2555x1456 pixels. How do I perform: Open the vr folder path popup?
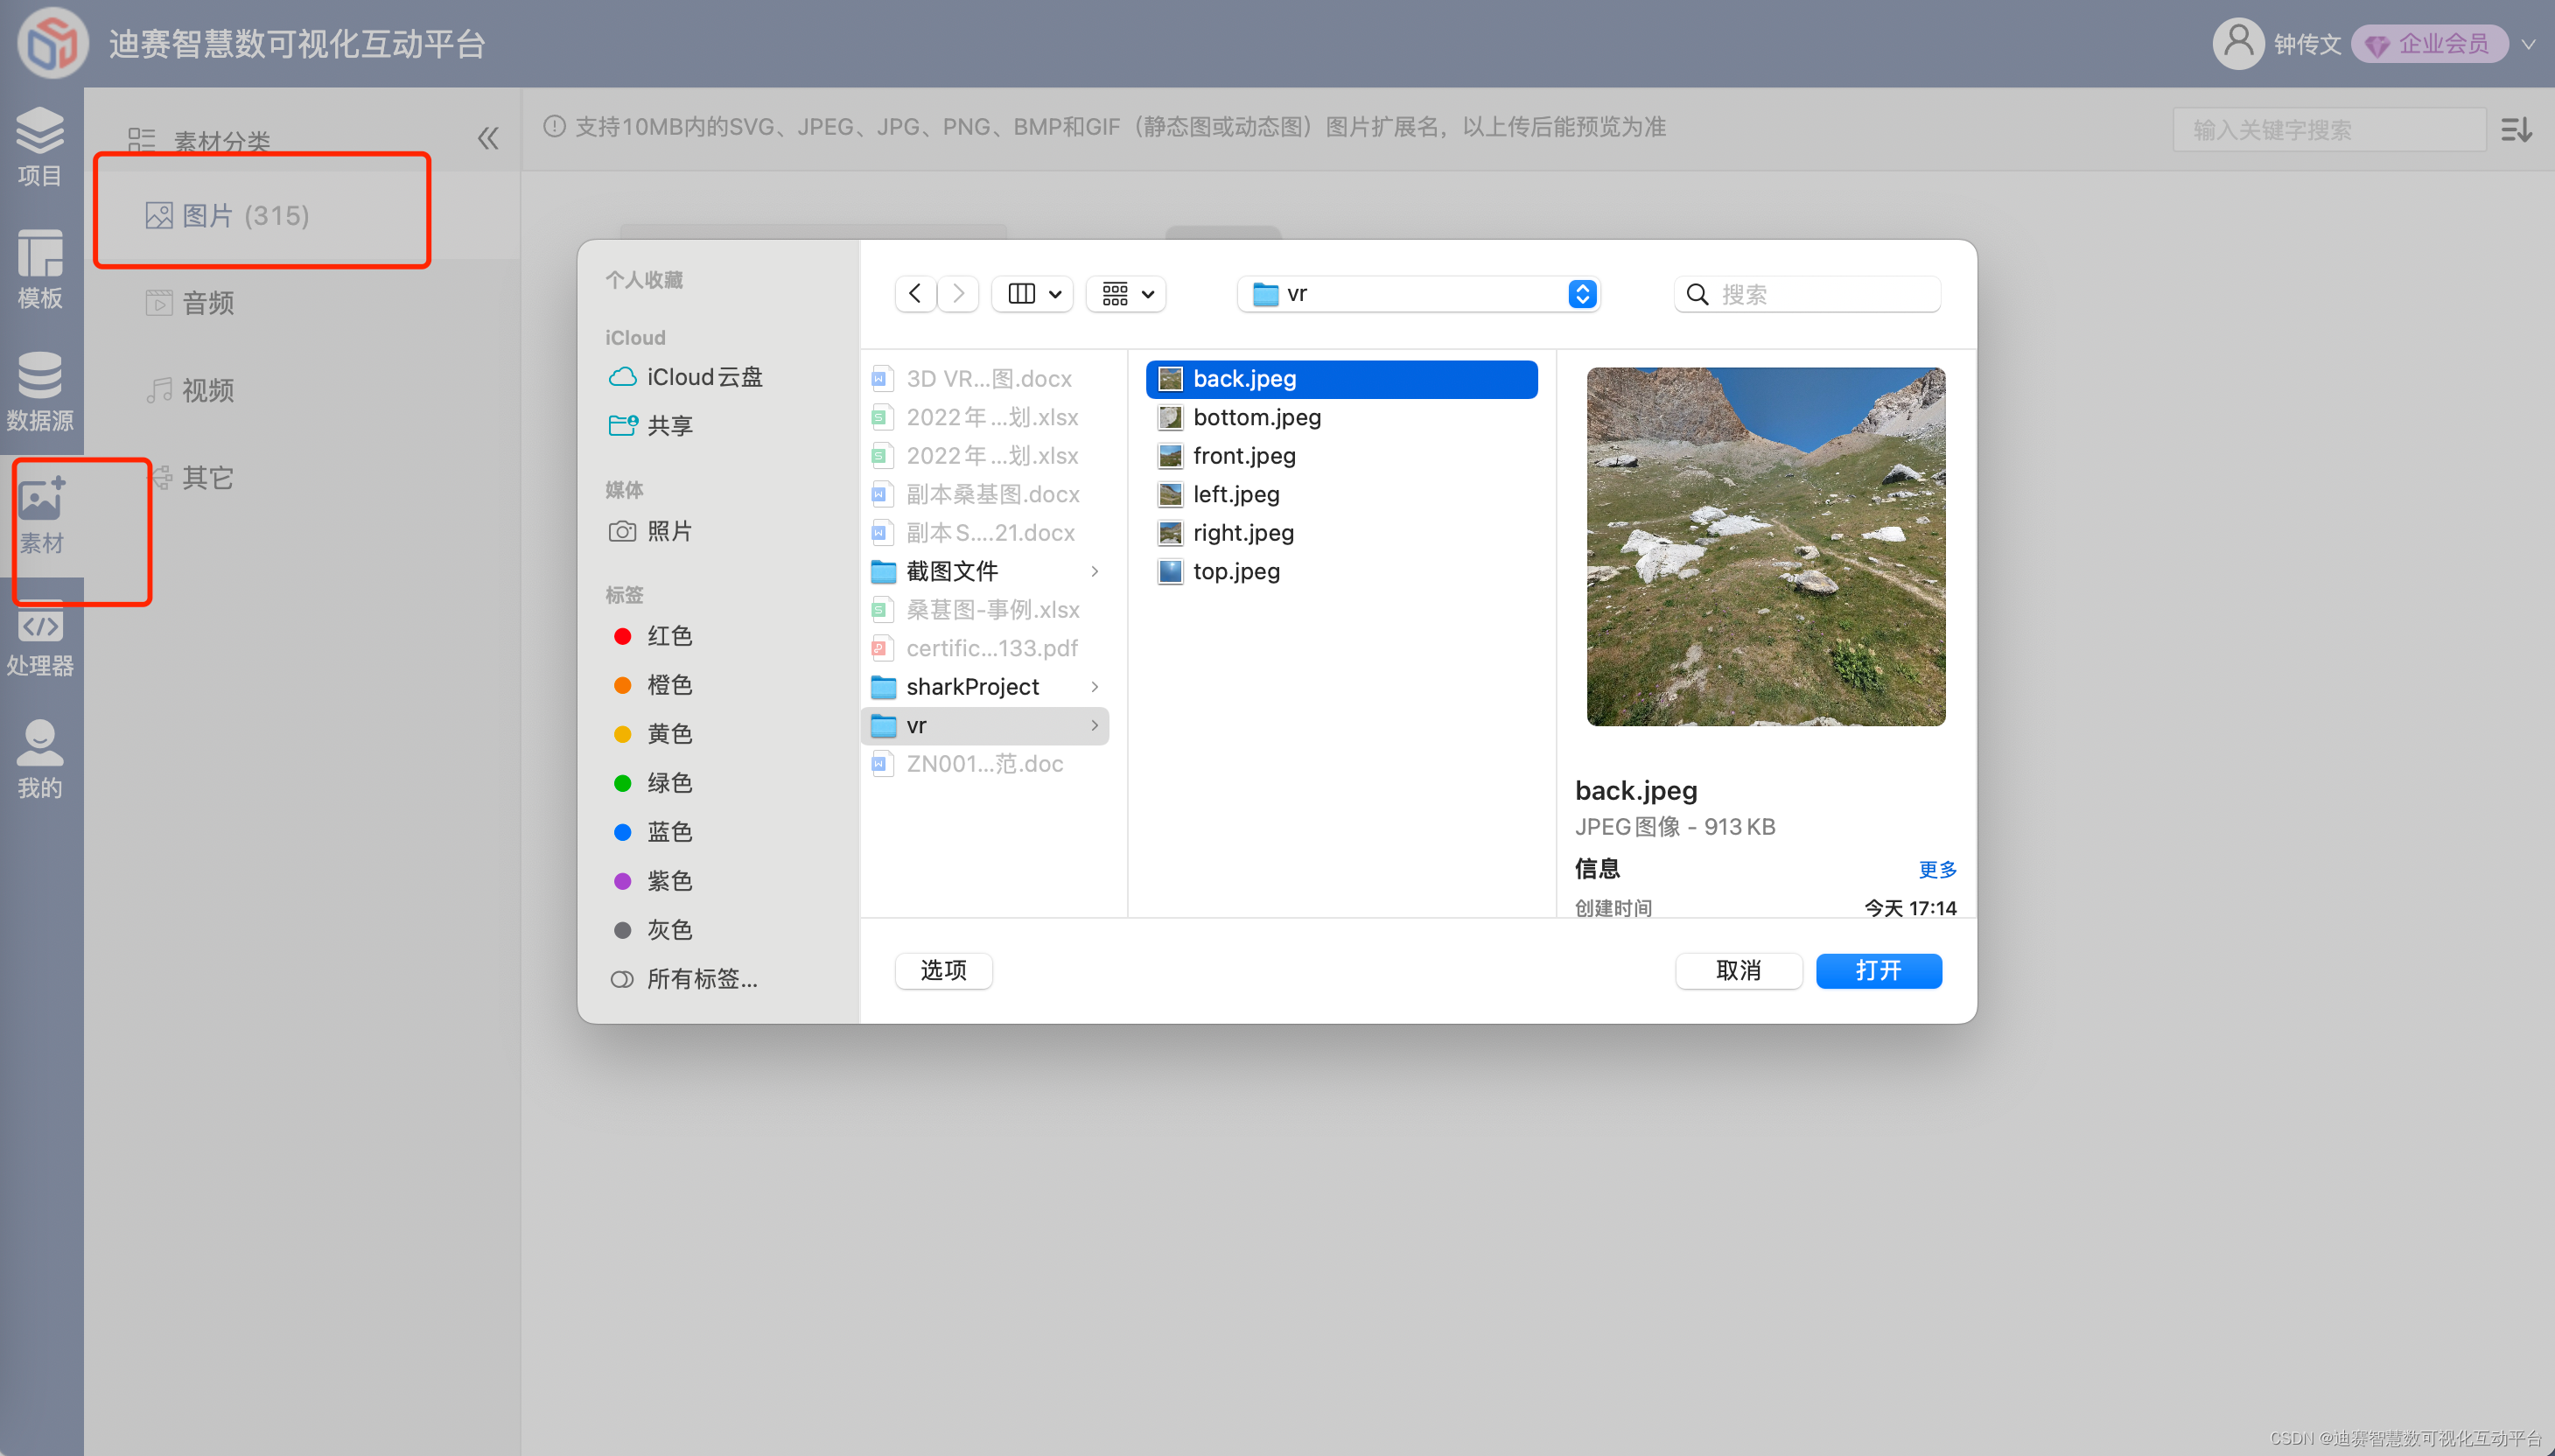[1418, 294]
